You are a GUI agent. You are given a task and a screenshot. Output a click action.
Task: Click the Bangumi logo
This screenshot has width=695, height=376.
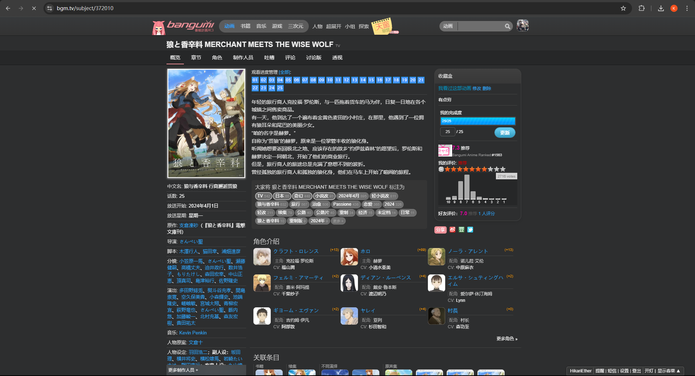pyautogui.click(x=184, y=27)
